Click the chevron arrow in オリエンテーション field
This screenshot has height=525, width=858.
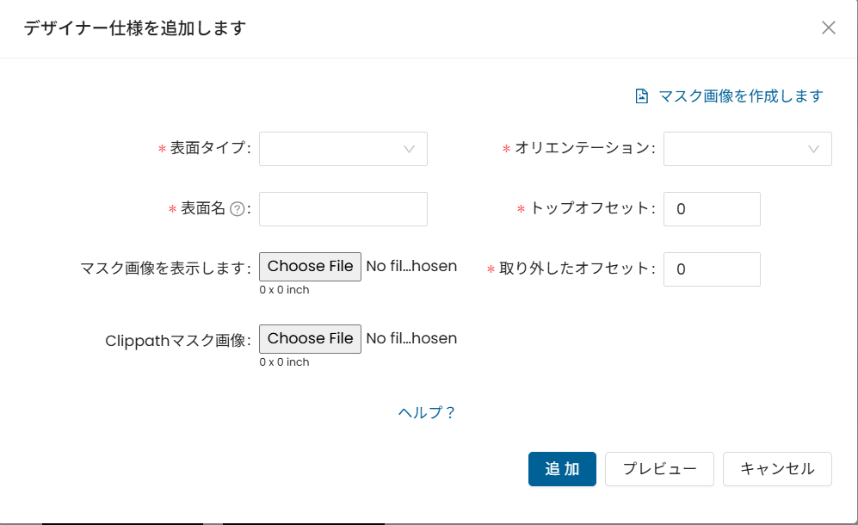813,149
